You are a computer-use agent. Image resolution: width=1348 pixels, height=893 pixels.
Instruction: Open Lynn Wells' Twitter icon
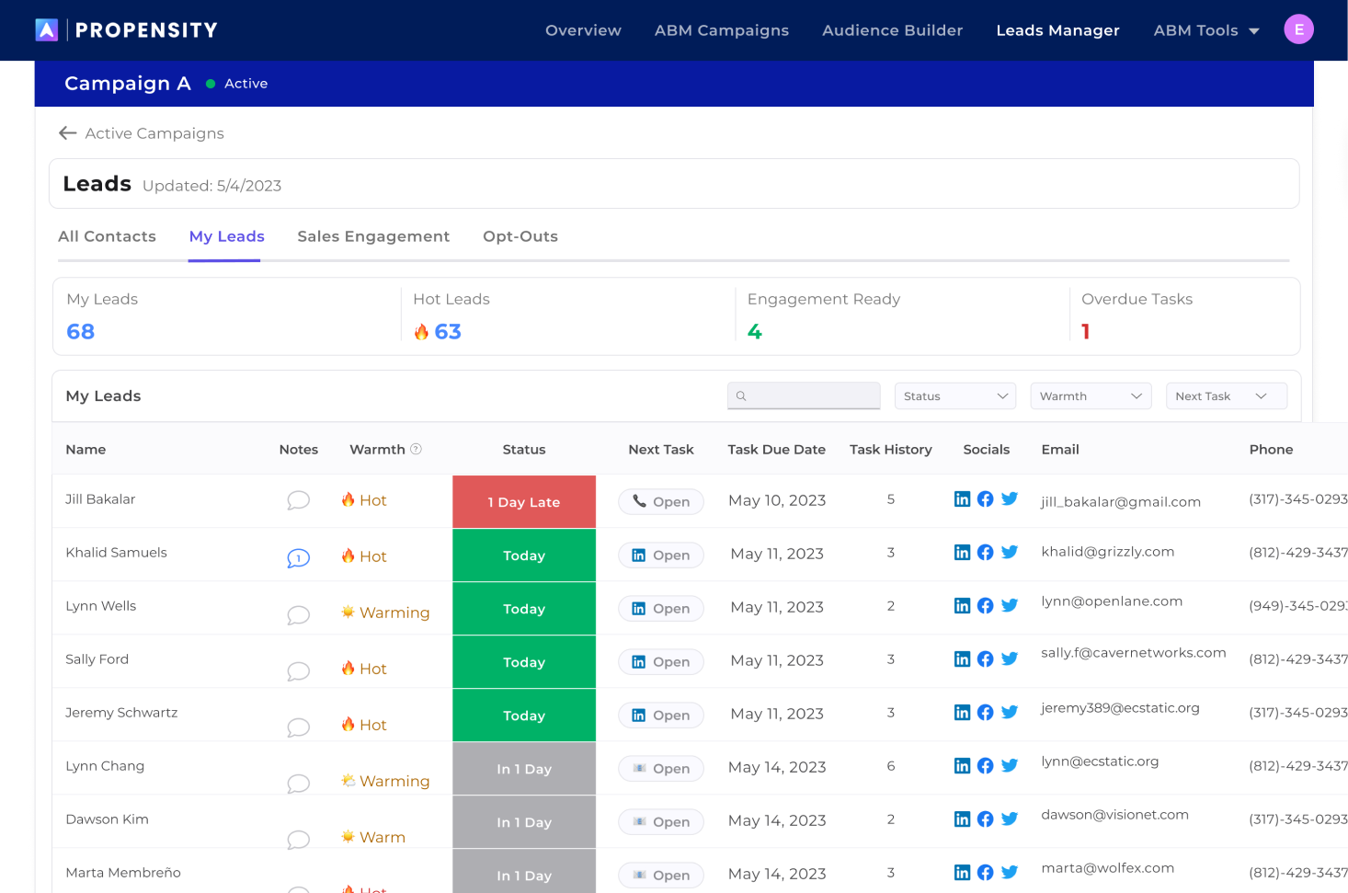pyautogui.click(x=1010, y=605)
